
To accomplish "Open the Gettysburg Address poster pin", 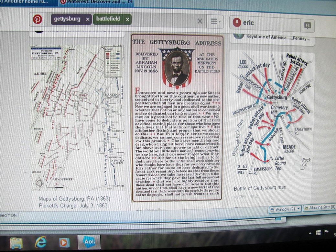I will pyautogui.click(x=177, y=118).
